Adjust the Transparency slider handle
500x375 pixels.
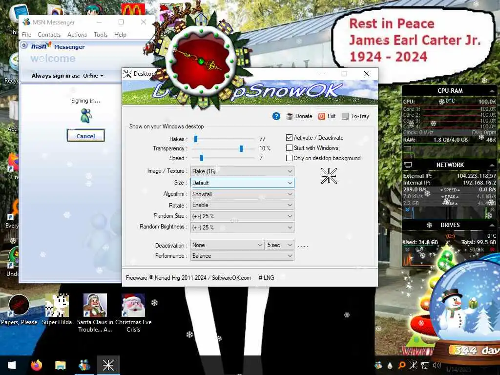click(241, 148)
